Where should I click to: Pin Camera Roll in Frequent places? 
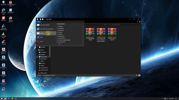pos(83,36)
